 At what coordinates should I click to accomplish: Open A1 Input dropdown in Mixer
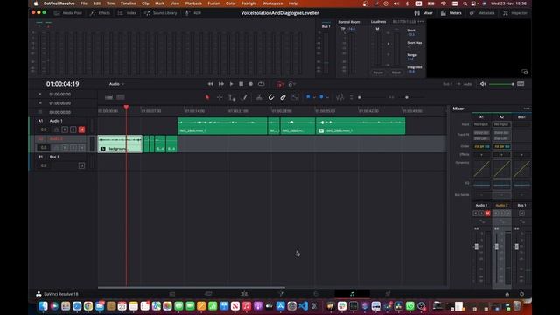tap(481, 124)
